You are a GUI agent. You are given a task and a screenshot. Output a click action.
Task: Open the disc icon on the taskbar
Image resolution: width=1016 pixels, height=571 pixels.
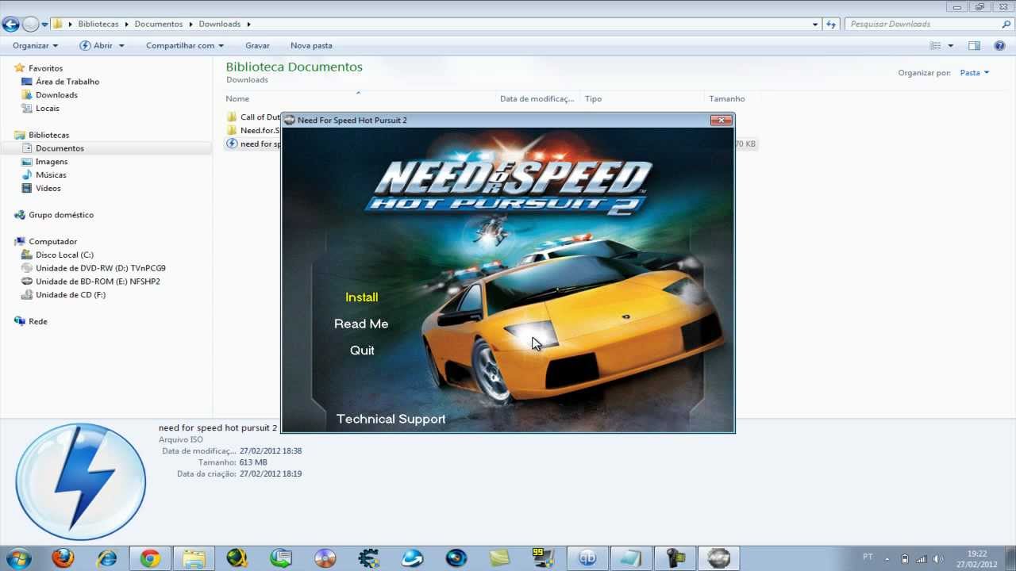pos(325,558)
